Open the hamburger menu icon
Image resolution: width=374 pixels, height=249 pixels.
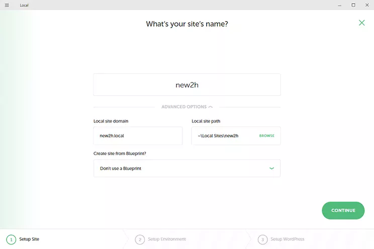tap(7, 5)
